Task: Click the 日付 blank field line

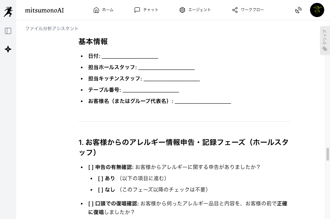Action: tap(130, 56)
